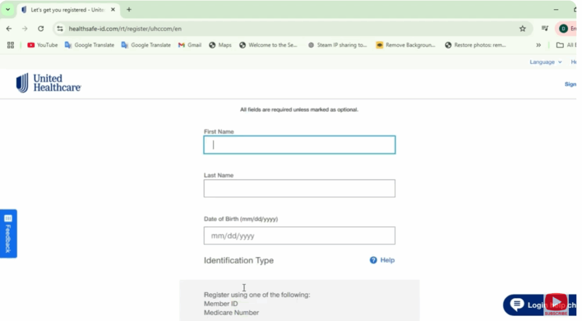This screenshot has height=321, width=582.
Task: Open the tab search dropdown arrow
Action: point(8,10)
